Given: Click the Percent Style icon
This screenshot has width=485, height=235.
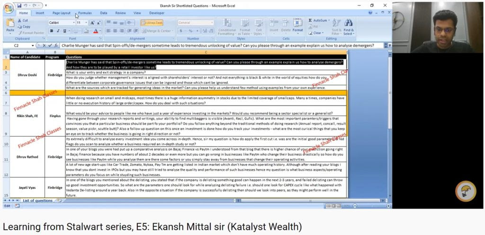Looking at the screenshot, I should coord(191,31).
